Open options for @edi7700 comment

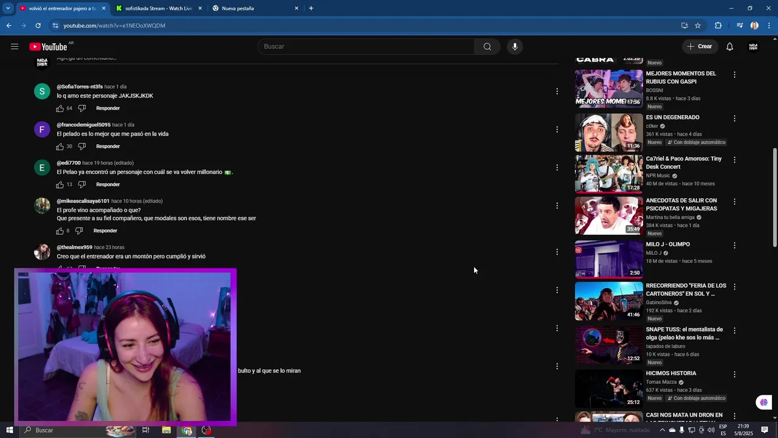pyautogui.click(x=557, y=167)
